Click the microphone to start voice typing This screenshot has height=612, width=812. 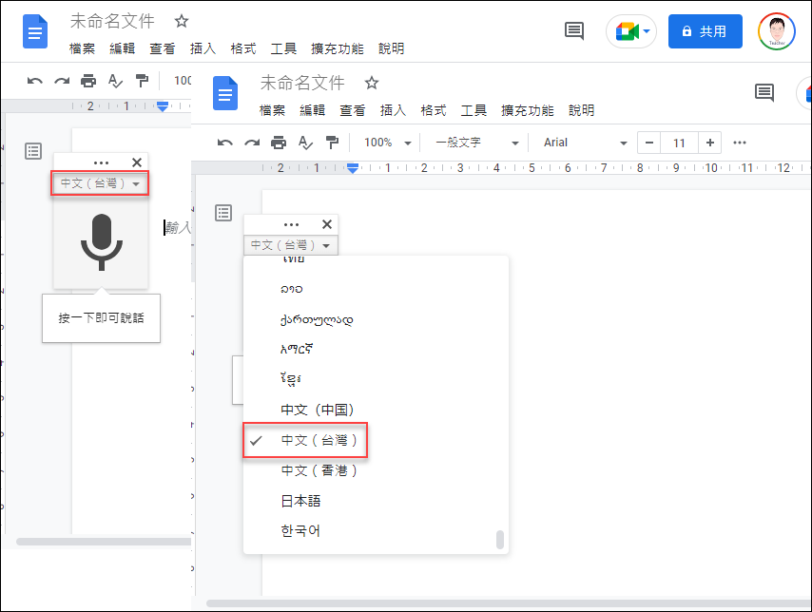[102, 242]
